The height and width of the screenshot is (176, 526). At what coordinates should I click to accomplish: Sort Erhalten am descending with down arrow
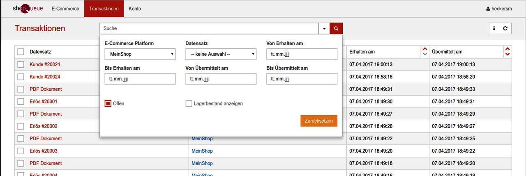(x=425, y=54)
